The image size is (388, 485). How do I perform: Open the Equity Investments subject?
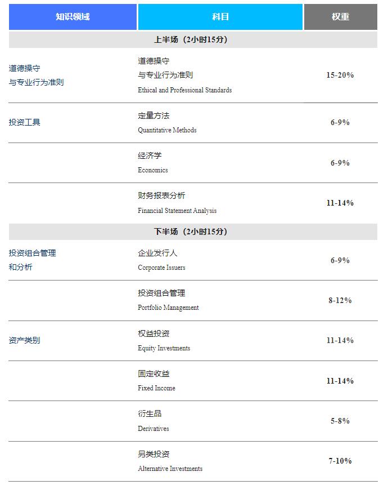164,348
